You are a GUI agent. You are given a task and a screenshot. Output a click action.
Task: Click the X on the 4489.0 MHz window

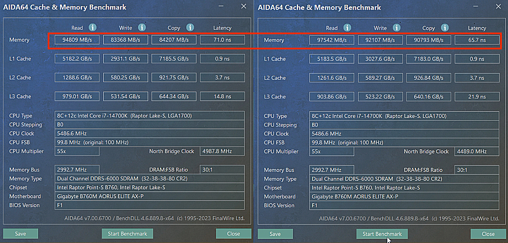[498, 6]
